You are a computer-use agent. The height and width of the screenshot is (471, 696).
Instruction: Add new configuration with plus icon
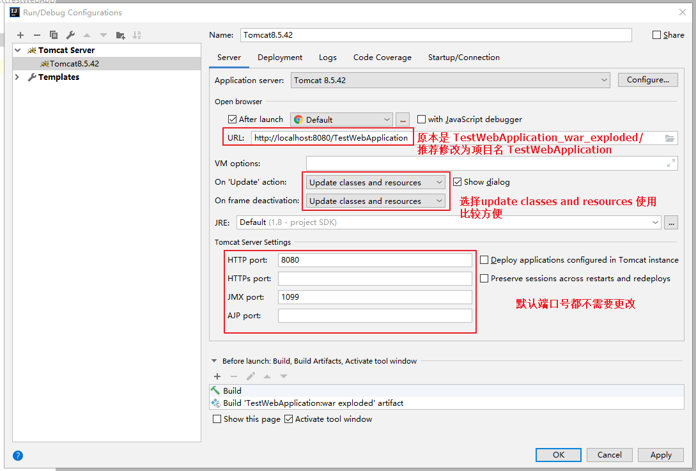point(20,35)
